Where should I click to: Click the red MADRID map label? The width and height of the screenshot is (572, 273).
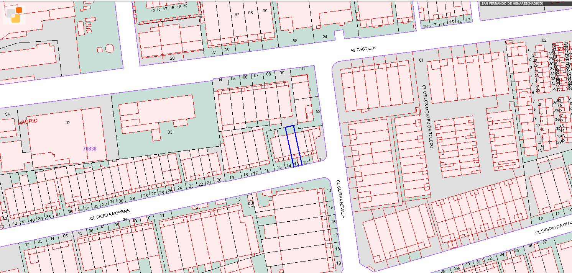28,122
